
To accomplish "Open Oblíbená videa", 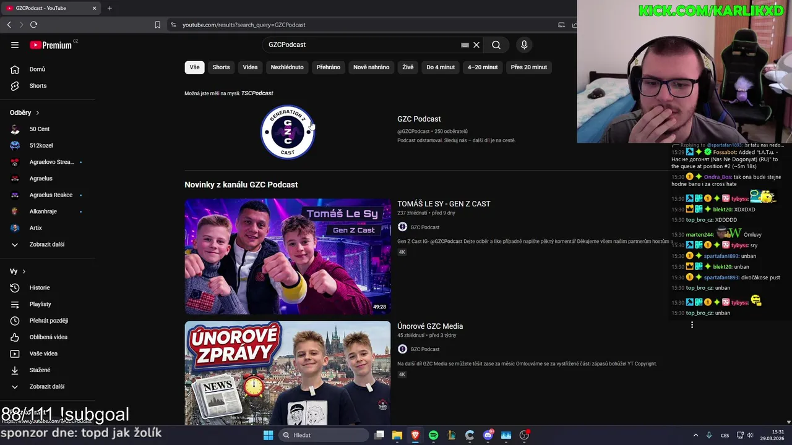I will tap(48, 337).
